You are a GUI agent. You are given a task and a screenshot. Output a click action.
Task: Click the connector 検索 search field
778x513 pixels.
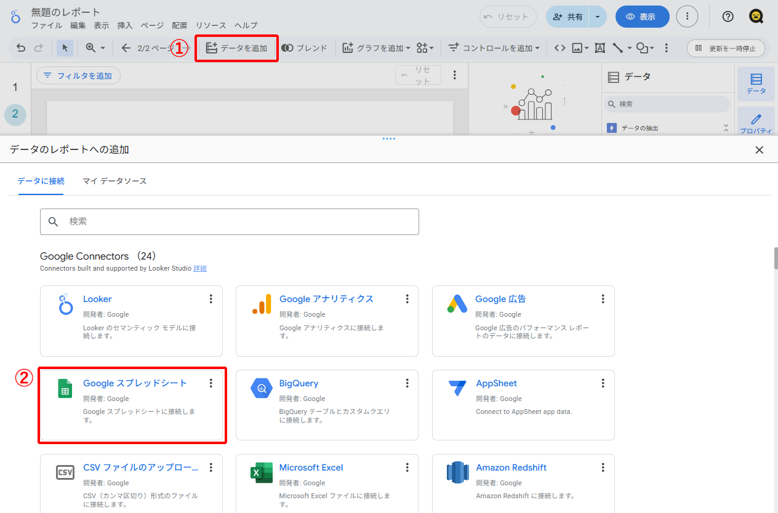[x=229, y=221]
